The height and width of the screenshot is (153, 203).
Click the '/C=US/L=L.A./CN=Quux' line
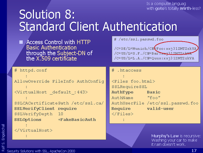154,58
